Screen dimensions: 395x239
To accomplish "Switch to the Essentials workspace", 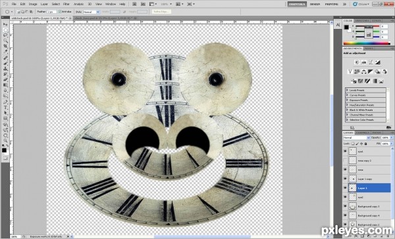I will point(297,5).
